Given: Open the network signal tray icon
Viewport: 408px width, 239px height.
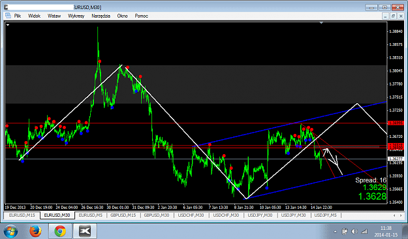Looking at the screenshot, I should pyautogui.click(x=364, y=231).
